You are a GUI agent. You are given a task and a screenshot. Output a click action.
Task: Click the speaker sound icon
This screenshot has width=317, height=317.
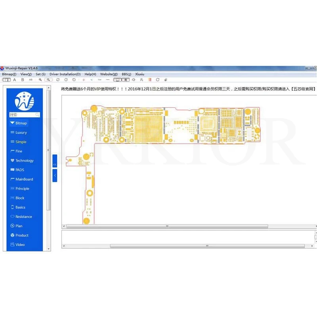pos(134,80)
